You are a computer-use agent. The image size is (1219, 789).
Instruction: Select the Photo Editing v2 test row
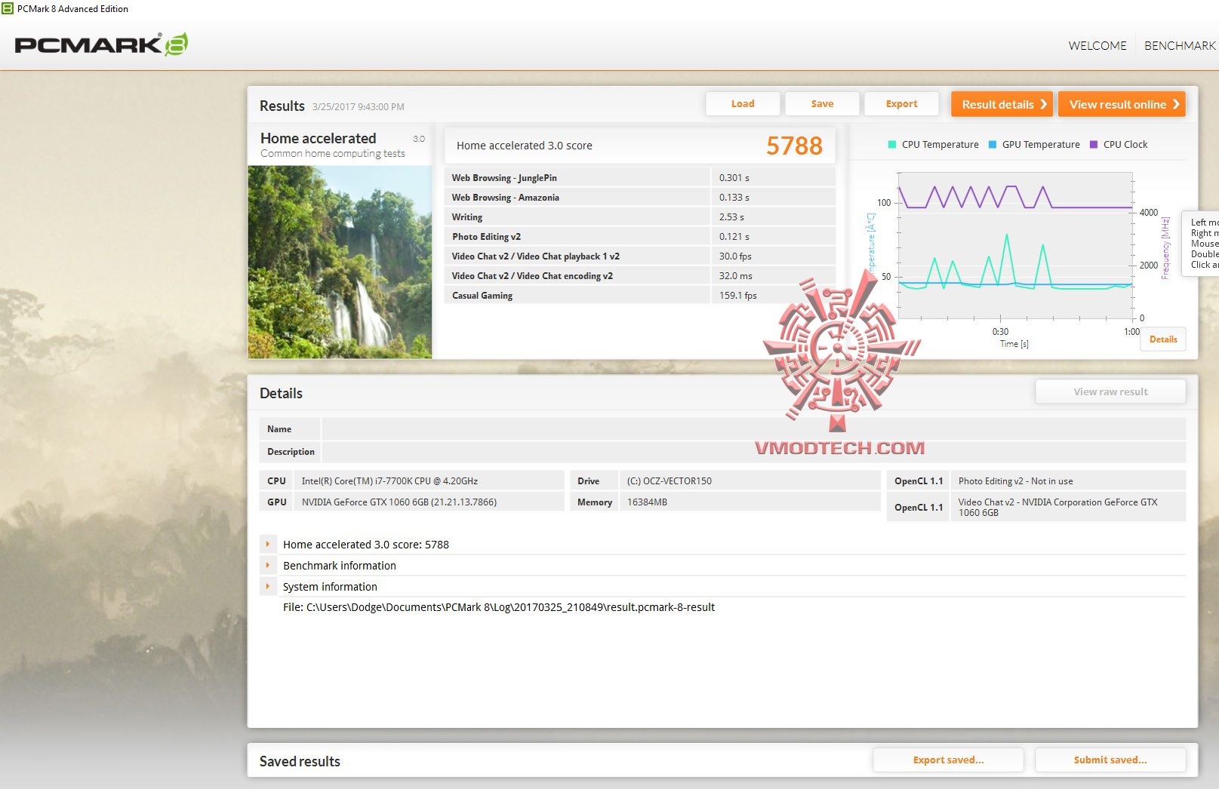640,237
